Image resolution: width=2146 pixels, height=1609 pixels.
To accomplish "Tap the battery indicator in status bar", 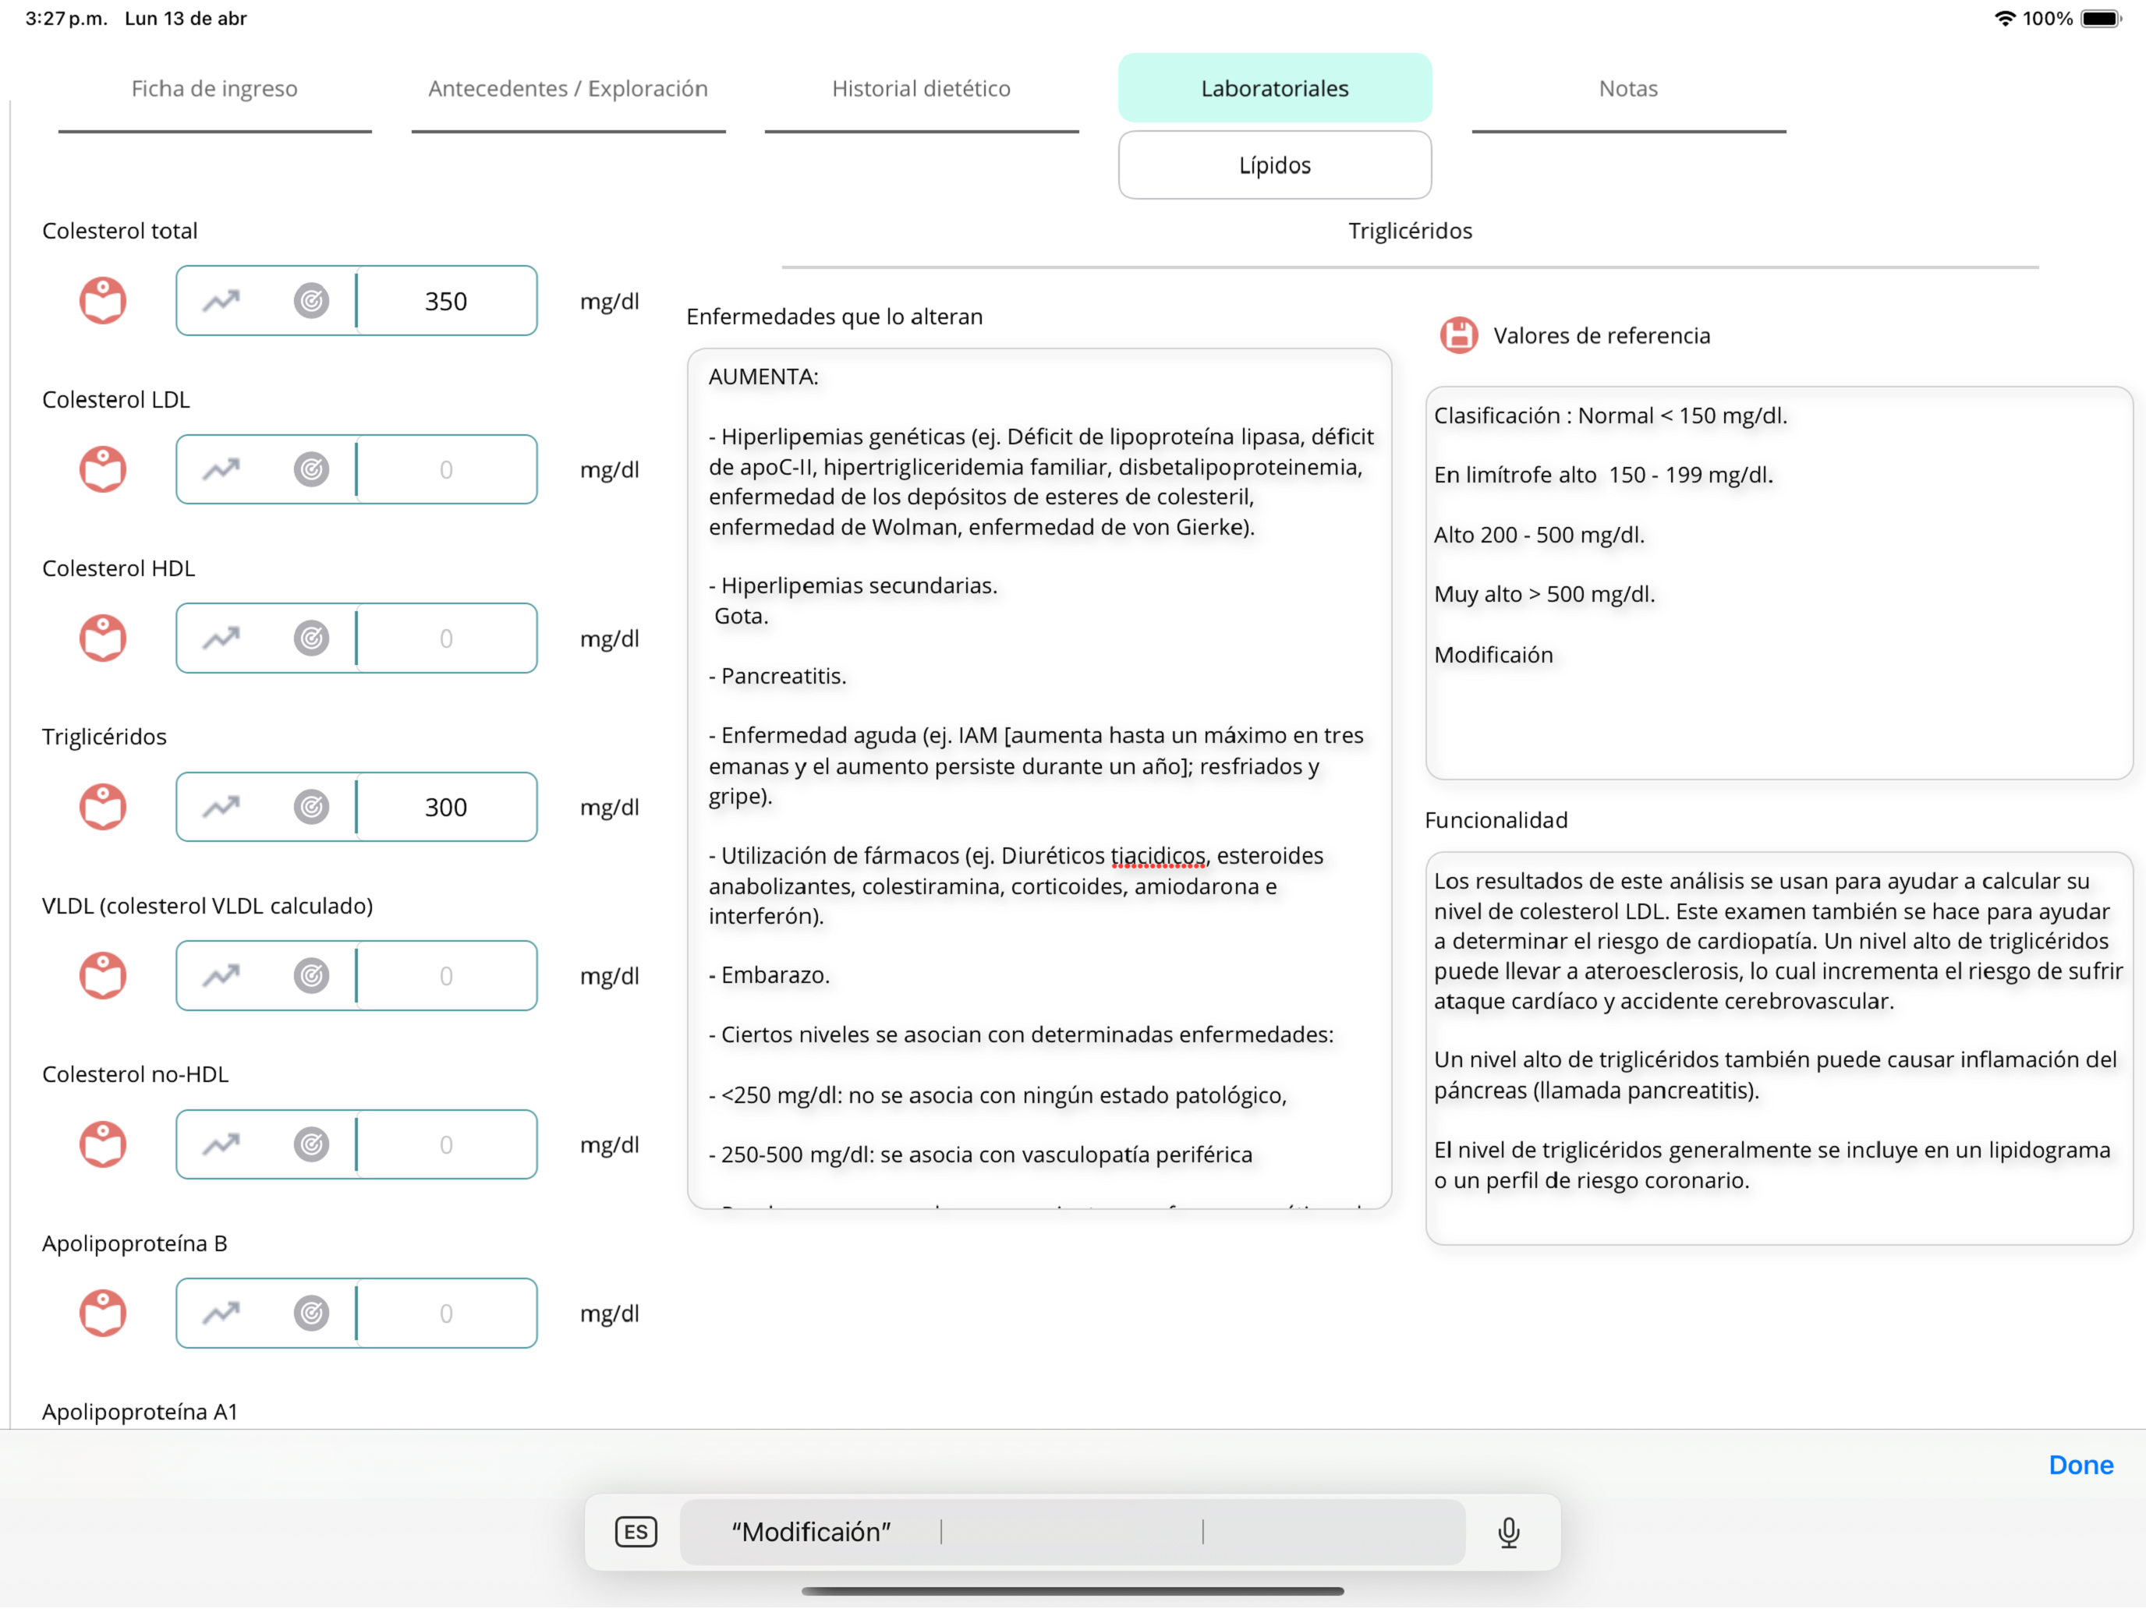I will [x=2102, y=19].
